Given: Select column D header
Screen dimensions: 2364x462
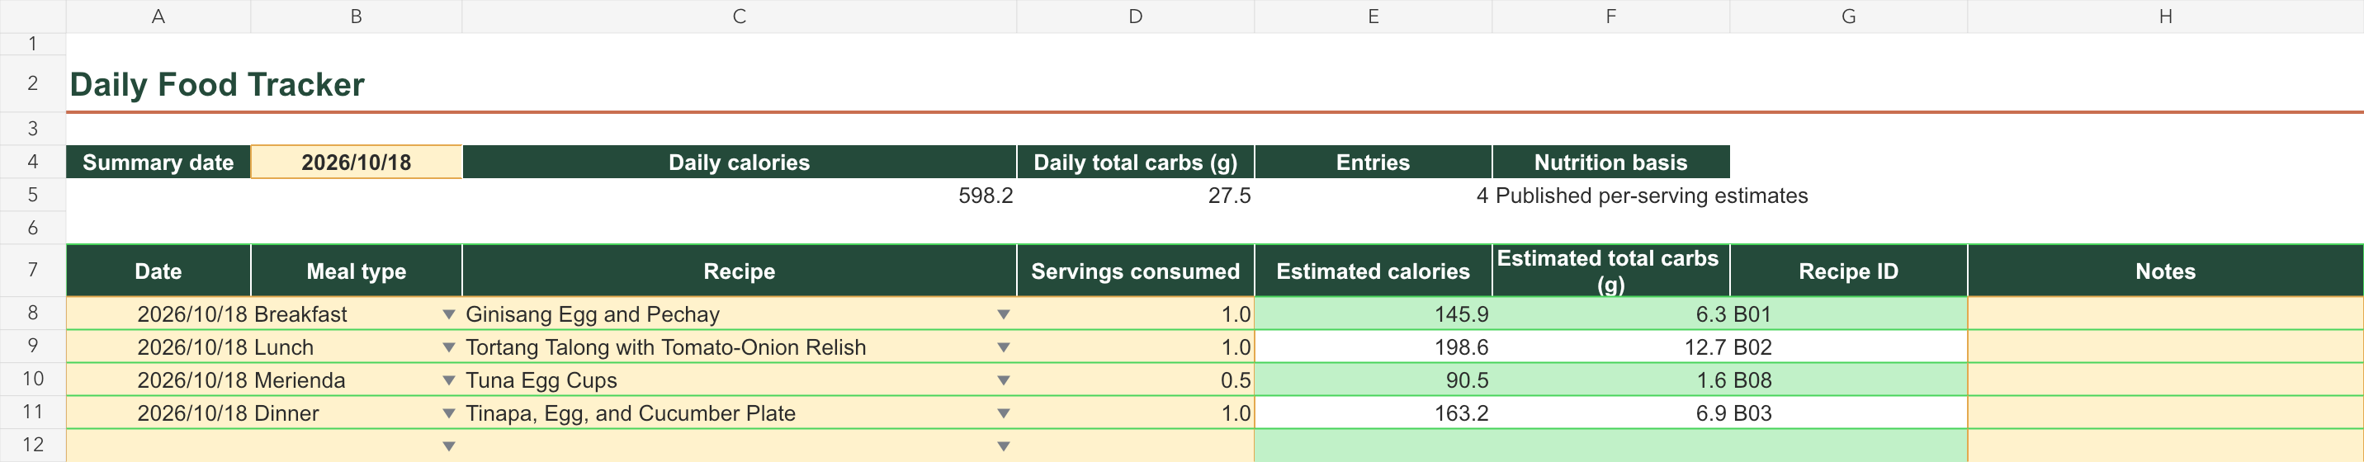Looking at the screenshot, I should click(x=1135, y=16).
